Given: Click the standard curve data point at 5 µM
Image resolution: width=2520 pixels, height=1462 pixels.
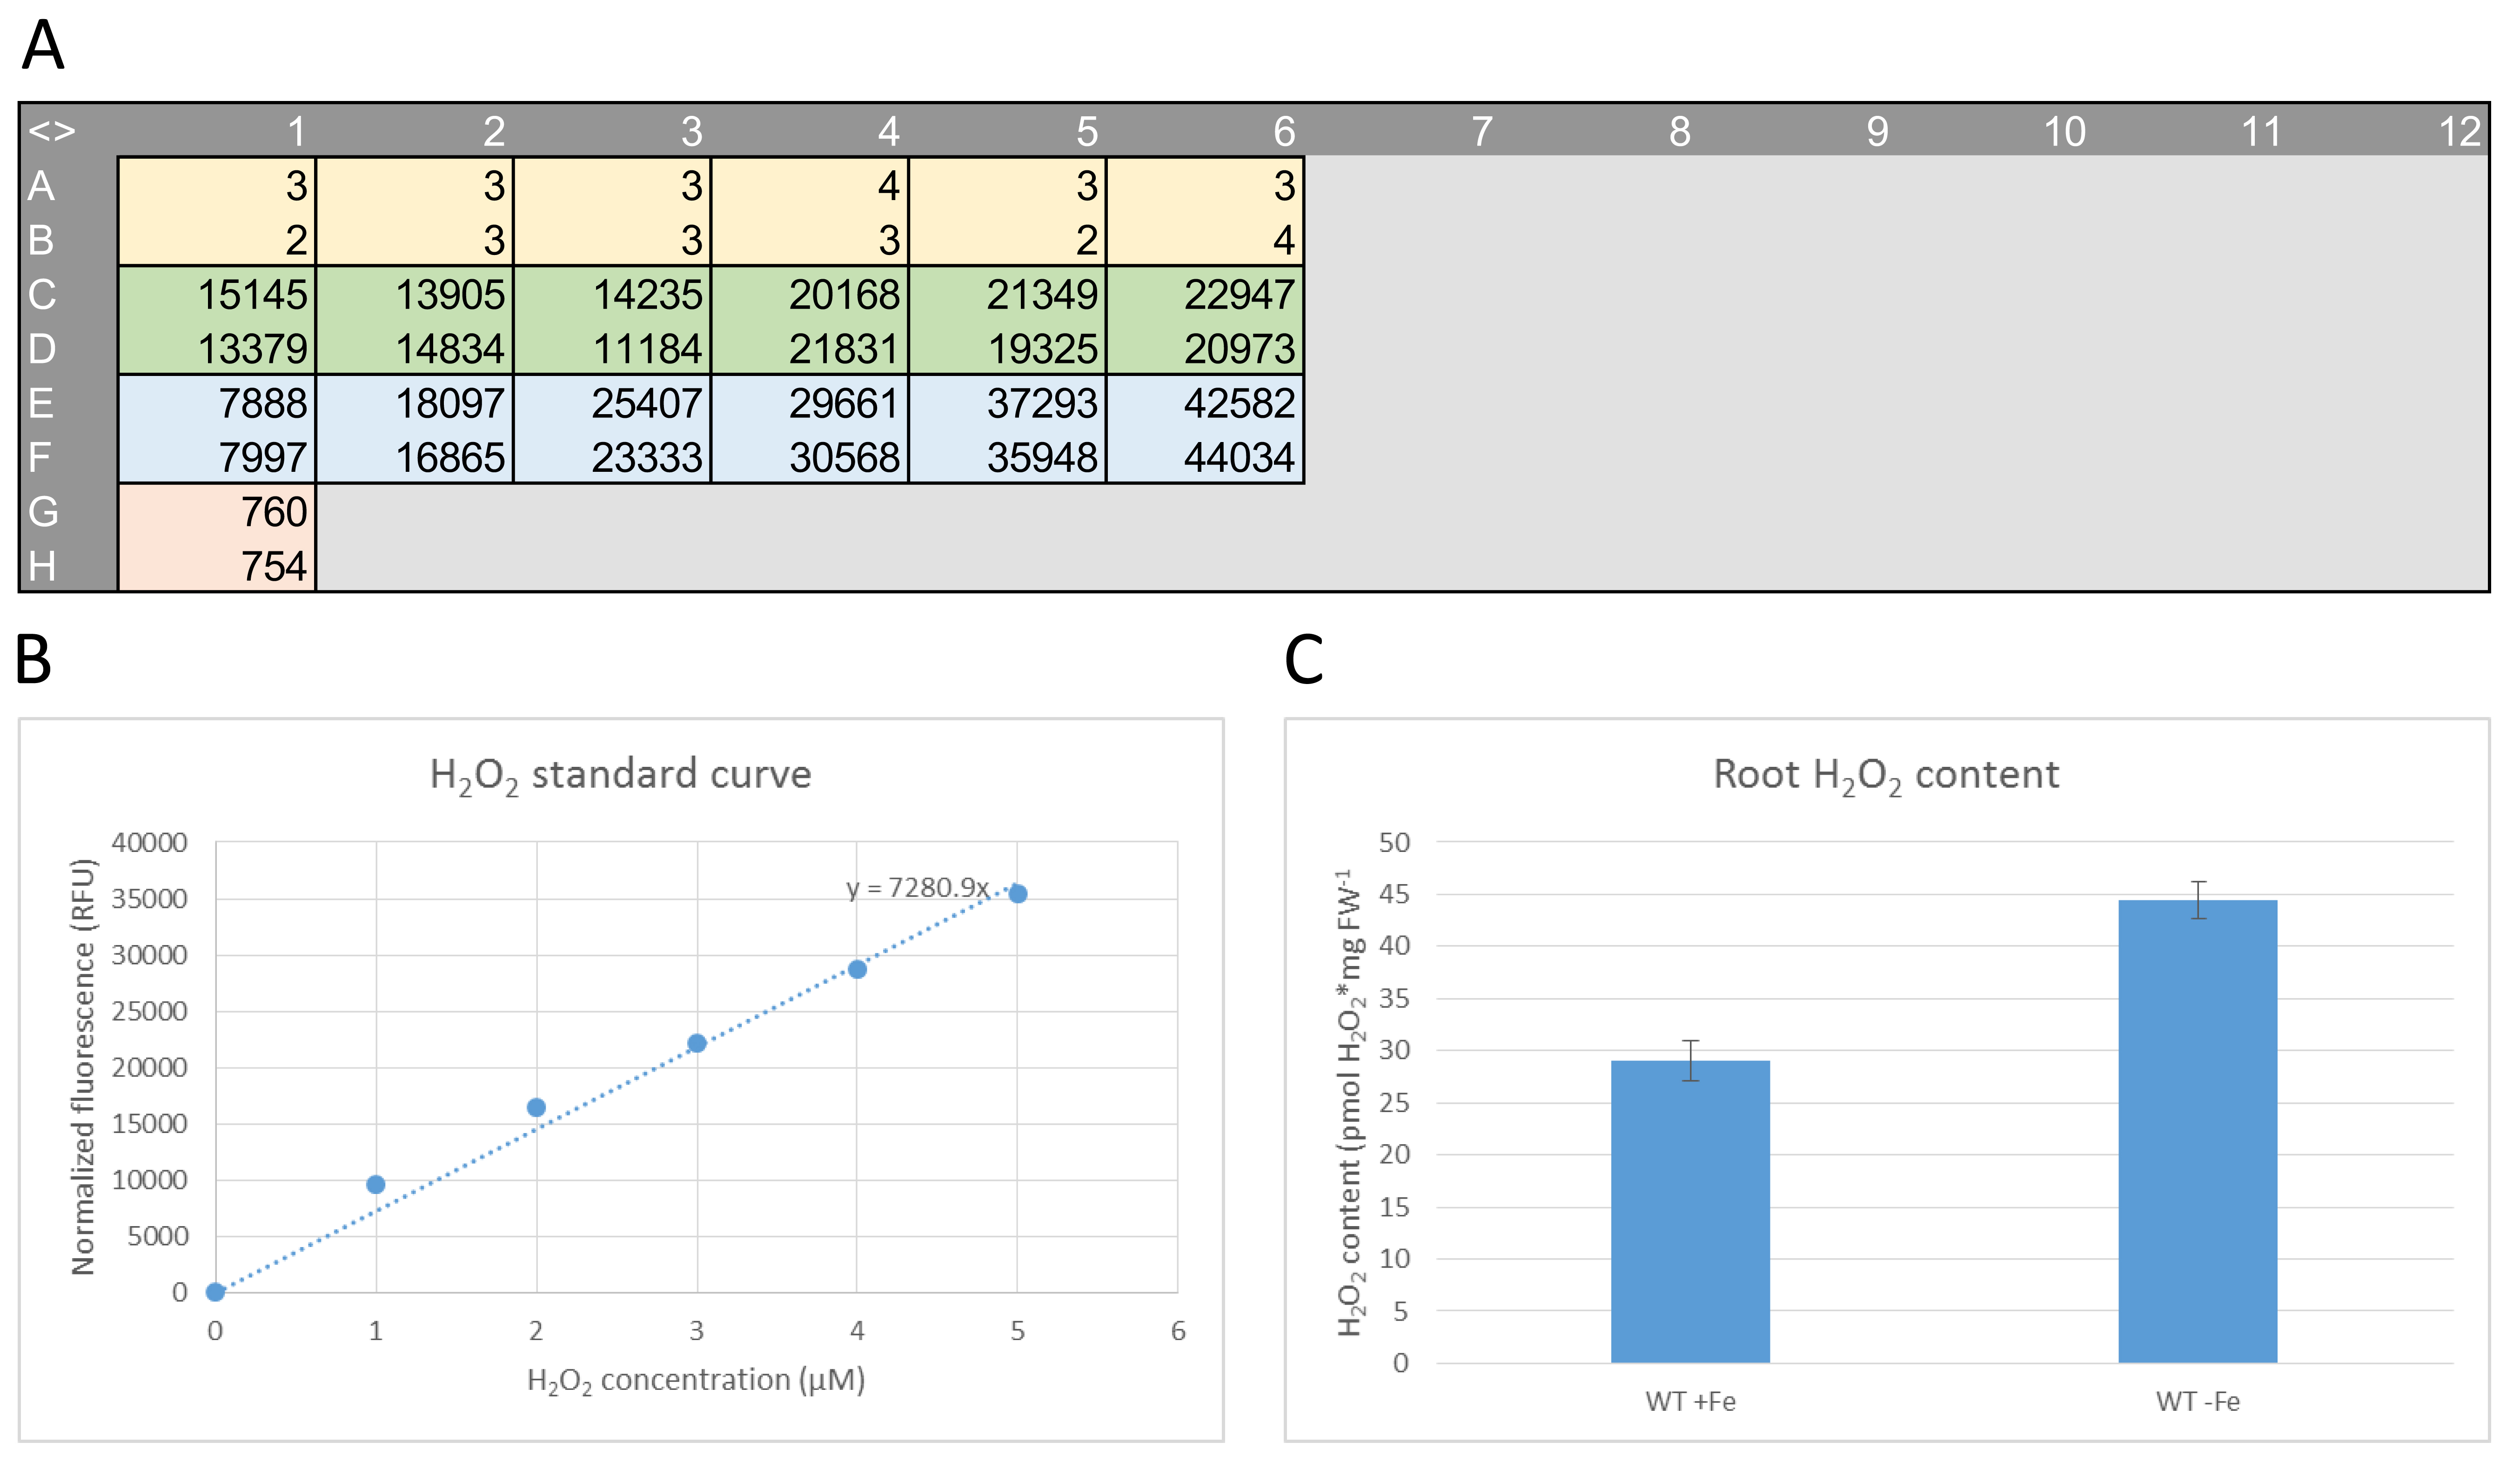Looking at the screenshot, I should [1018, 894].
